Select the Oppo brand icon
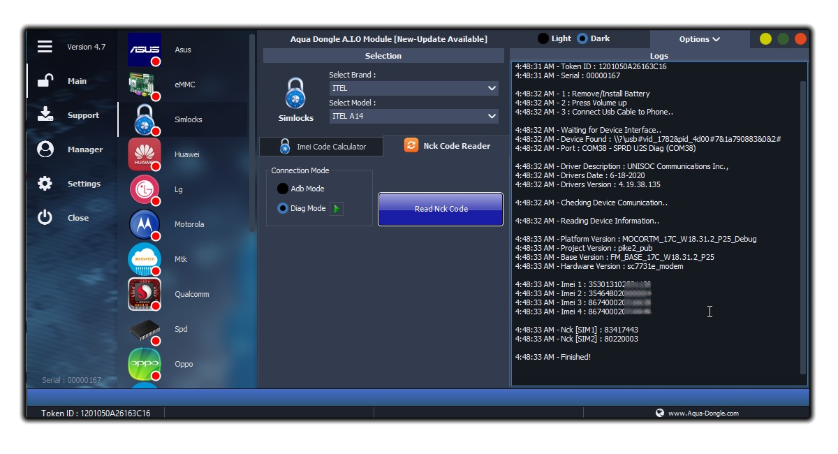Viewport: 838px width, 454px height. coord(145,364)
